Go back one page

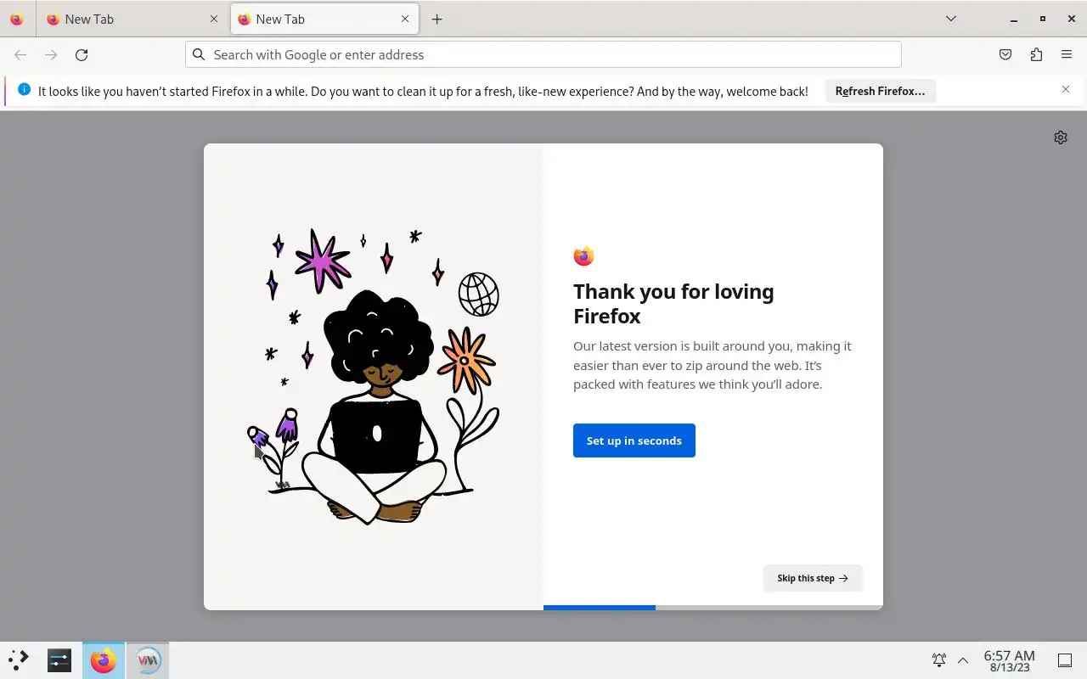(x=20, y=54)
